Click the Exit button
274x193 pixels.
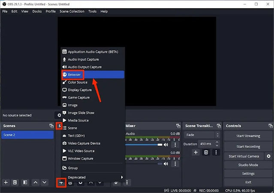(248, 182)
